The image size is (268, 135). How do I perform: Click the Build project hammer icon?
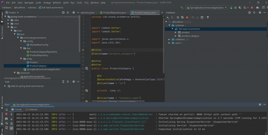pyautogui.click(x=182, y=8)
